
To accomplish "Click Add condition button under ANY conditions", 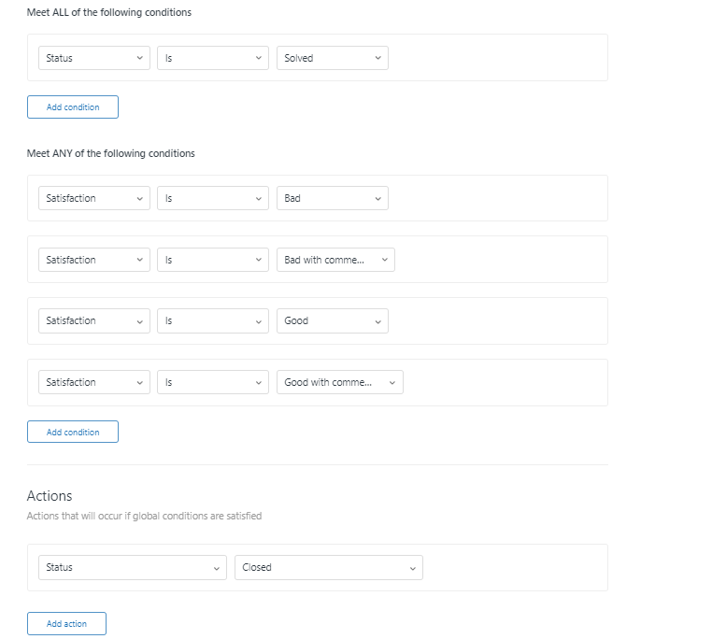I will pyautogui.click(x=73, y=433).
